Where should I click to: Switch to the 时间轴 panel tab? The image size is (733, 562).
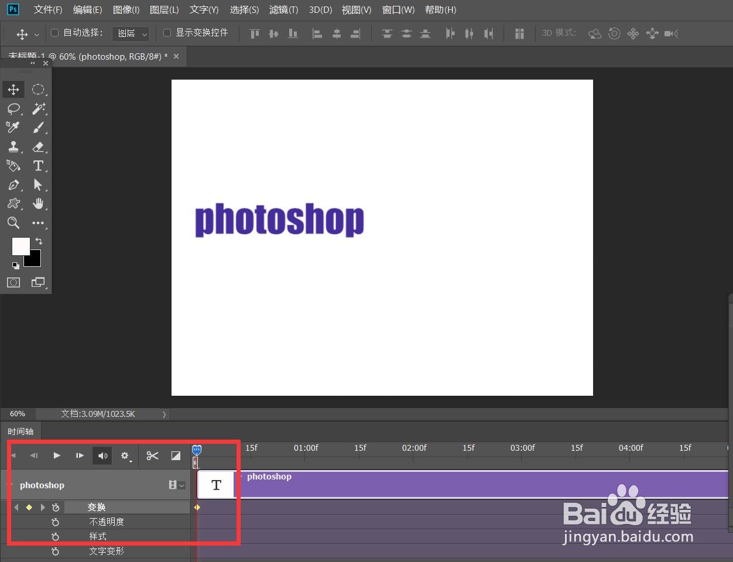click(20, 431)
